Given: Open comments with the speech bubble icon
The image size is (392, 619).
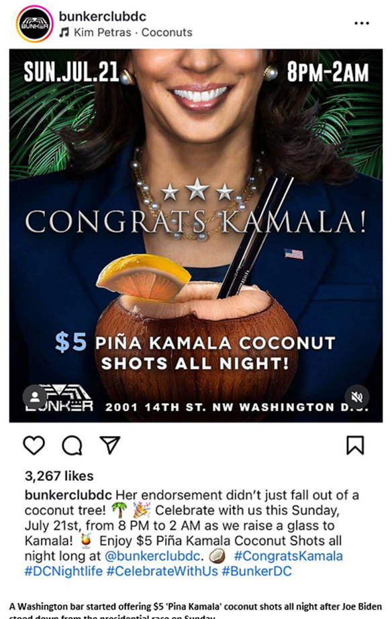Looking at the screenshot, I should point(72,445).
